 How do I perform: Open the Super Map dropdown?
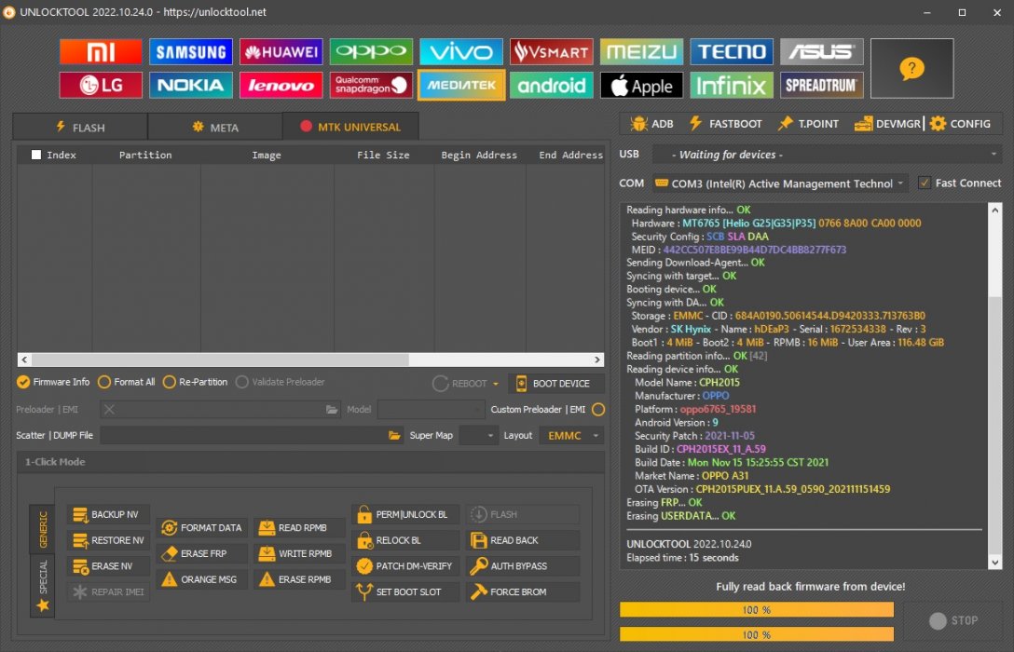pyautogui.click(x=478, y=436)
